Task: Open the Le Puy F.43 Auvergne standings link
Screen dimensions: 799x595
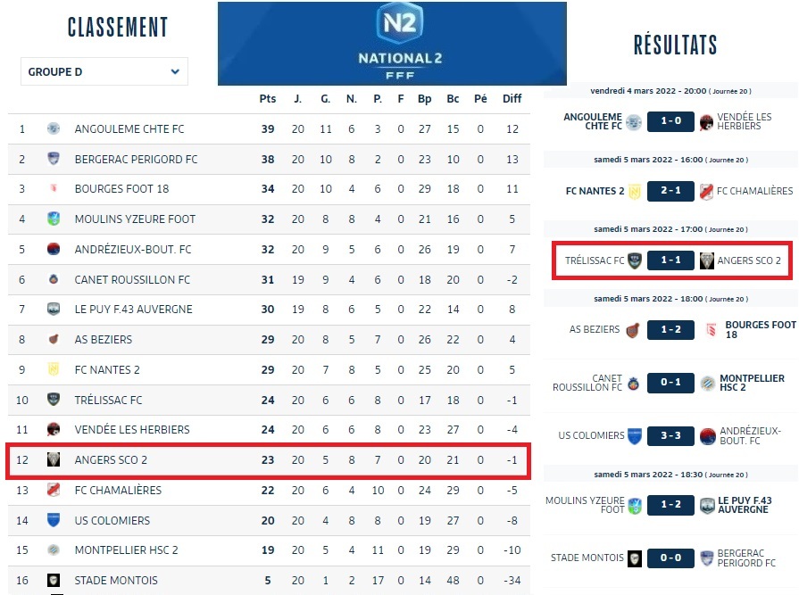Action: coord(133,310)
